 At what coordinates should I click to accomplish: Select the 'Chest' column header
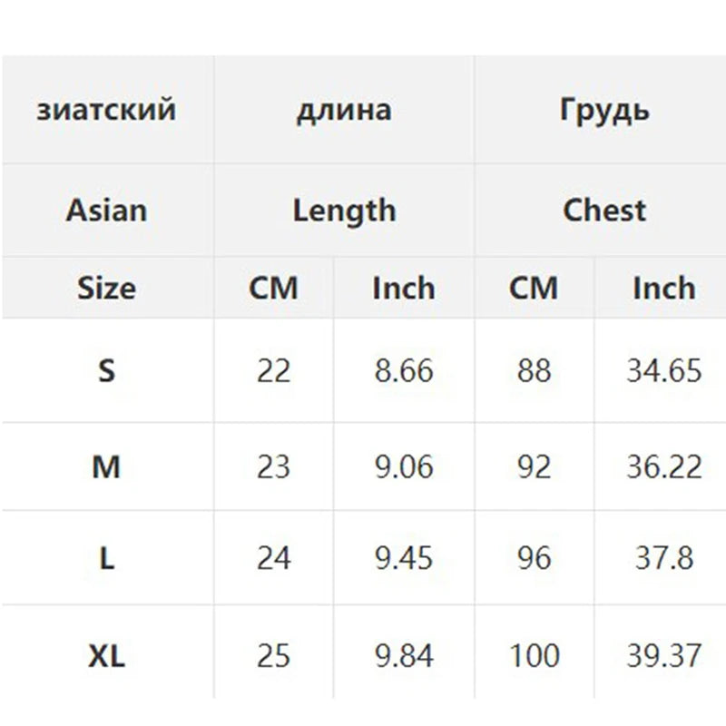[x=604, y=211]
